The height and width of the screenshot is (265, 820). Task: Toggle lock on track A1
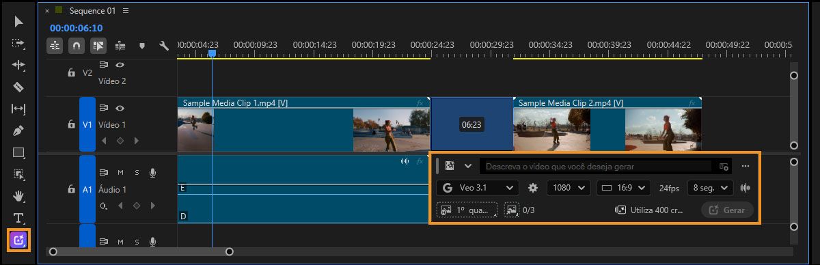tap(71, 189)
